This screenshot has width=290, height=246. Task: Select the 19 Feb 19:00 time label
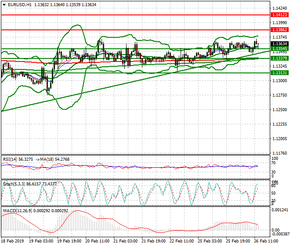coord(69,241)
